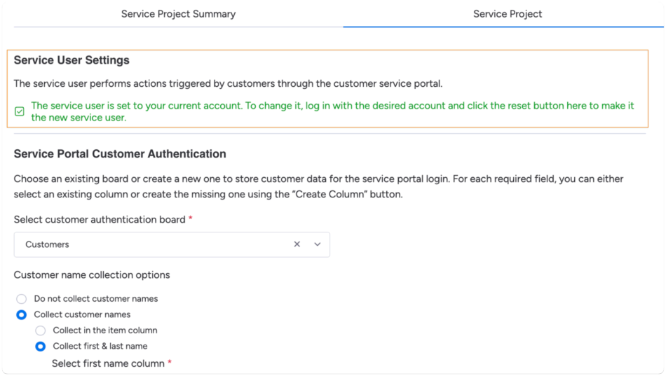Clear the Customers board selection

(x=297, y=244)
